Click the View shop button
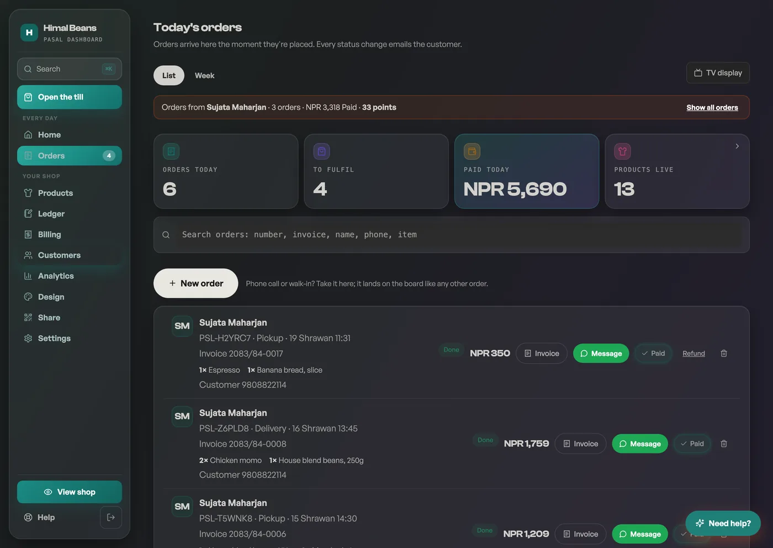Viewport: 773px width, 548px height. pos(70,492)
